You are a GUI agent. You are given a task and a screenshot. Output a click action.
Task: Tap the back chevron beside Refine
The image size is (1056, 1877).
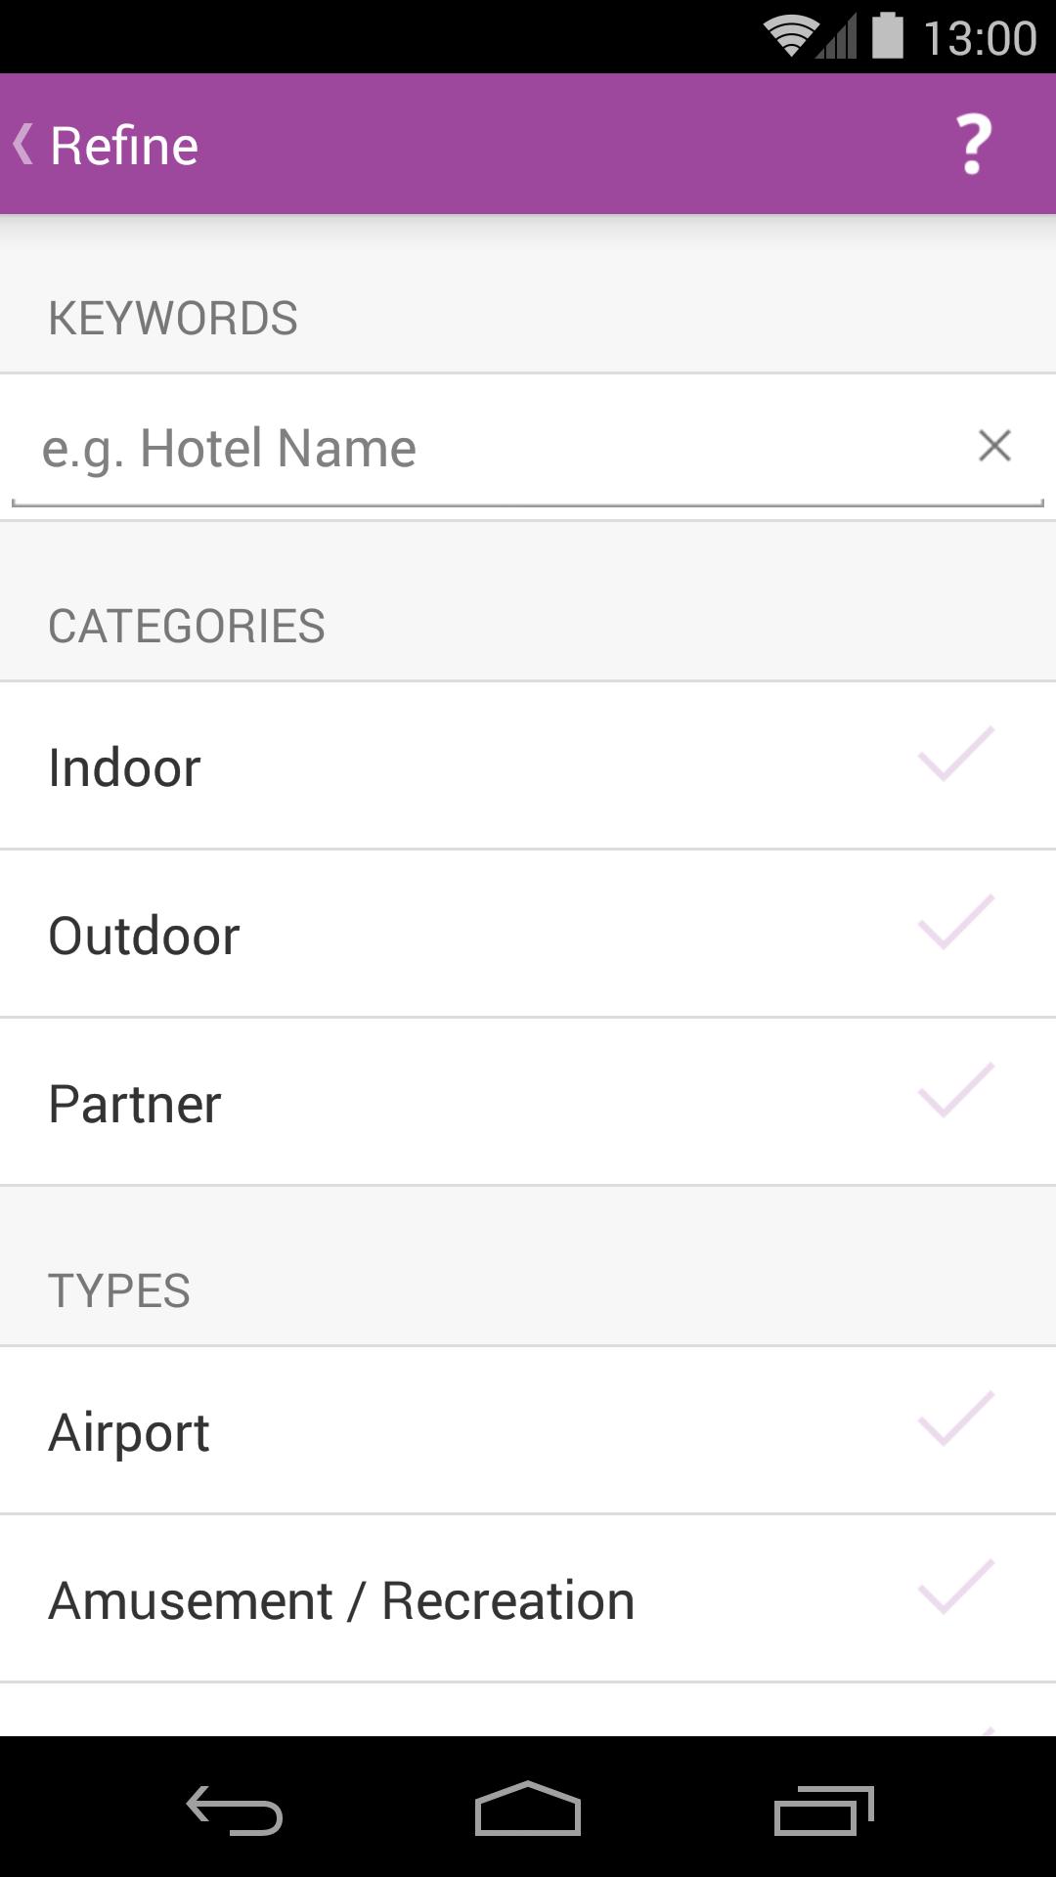(x=23, y=145)
